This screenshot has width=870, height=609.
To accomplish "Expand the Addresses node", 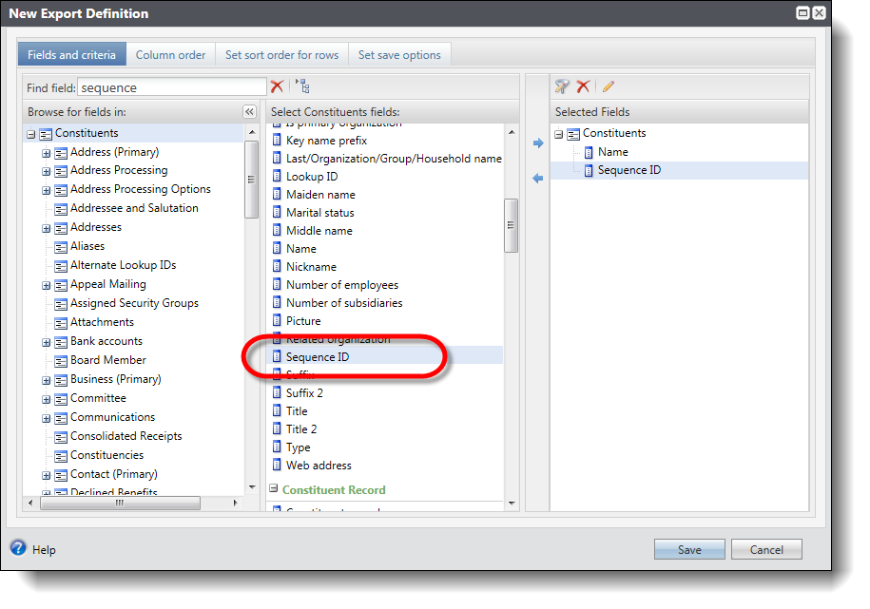I will click(46, 228).
